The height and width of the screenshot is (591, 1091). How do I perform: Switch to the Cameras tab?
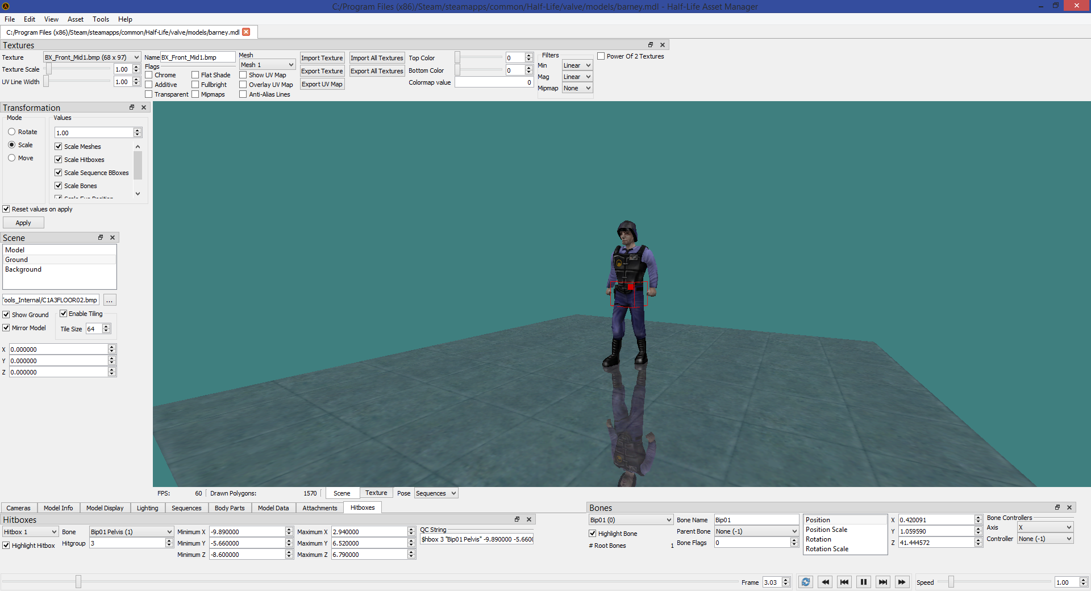(19, 508)
